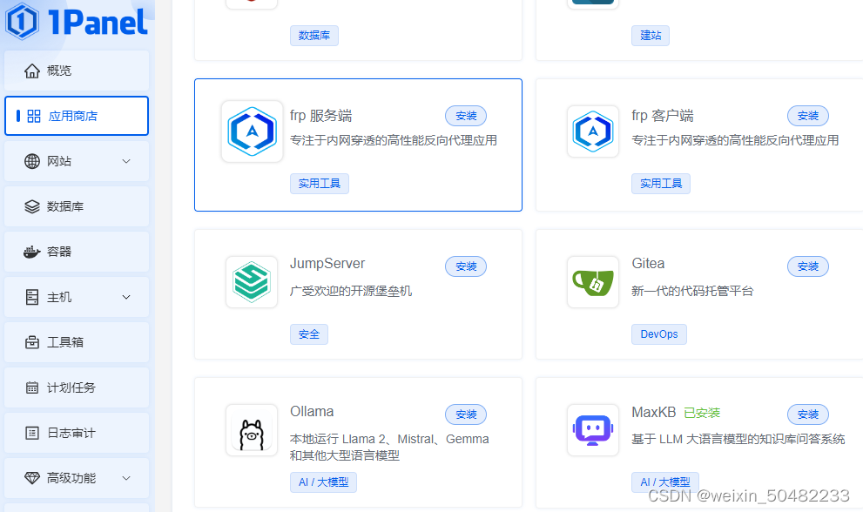Viewport: 863px width, 512px height.
Task: Click the home icon beside 概览
Action: (32, 71)
